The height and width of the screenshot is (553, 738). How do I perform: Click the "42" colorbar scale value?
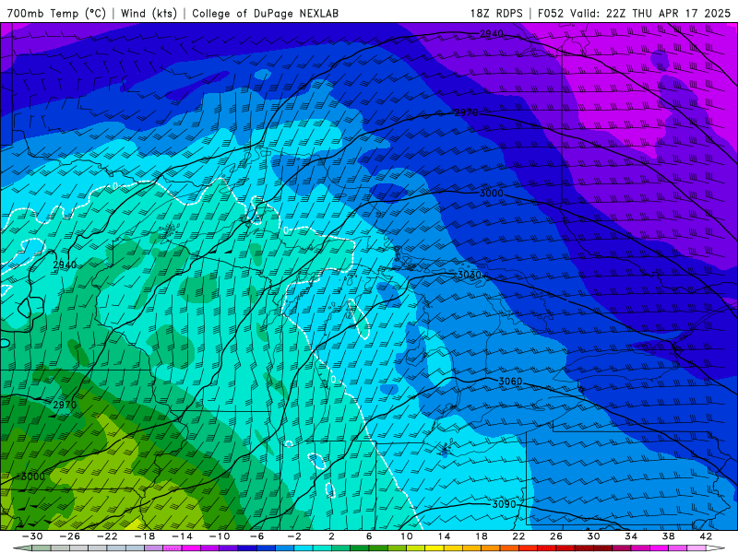706,536
